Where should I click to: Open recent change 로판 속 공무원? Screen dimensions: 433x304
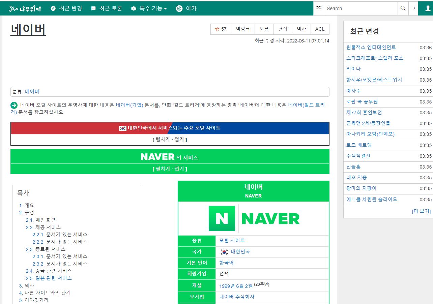362,101
